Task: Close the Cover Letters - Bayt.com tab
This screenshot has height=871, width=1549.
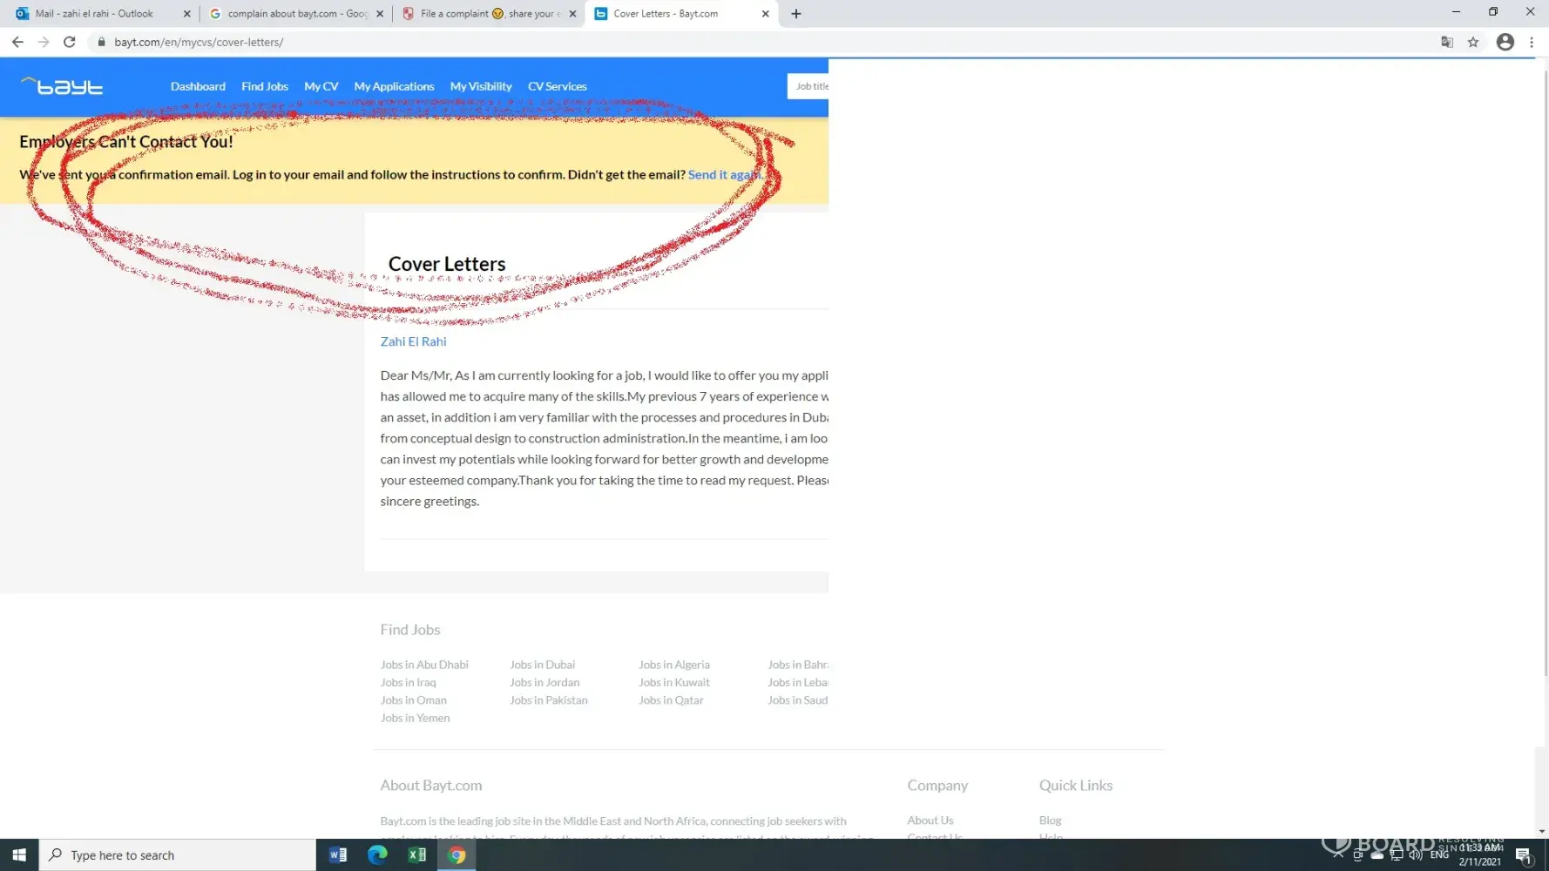Action: click(765, 14)
